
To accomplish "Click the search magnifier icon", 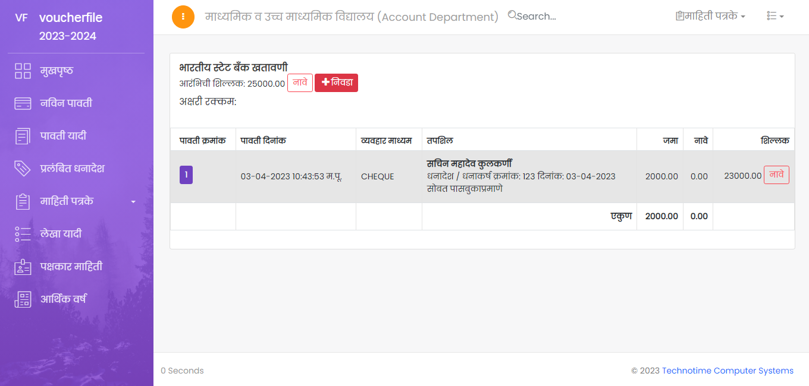I will pyautogui.click(x=512, y=15).
